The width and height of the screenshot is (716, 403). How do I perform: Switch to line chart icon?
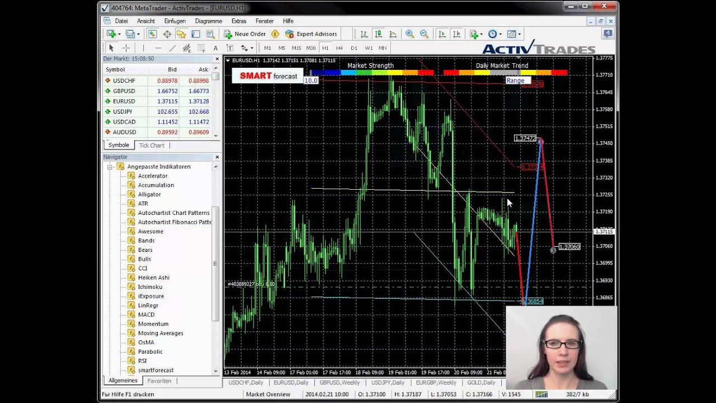click(x=393, y=34)
